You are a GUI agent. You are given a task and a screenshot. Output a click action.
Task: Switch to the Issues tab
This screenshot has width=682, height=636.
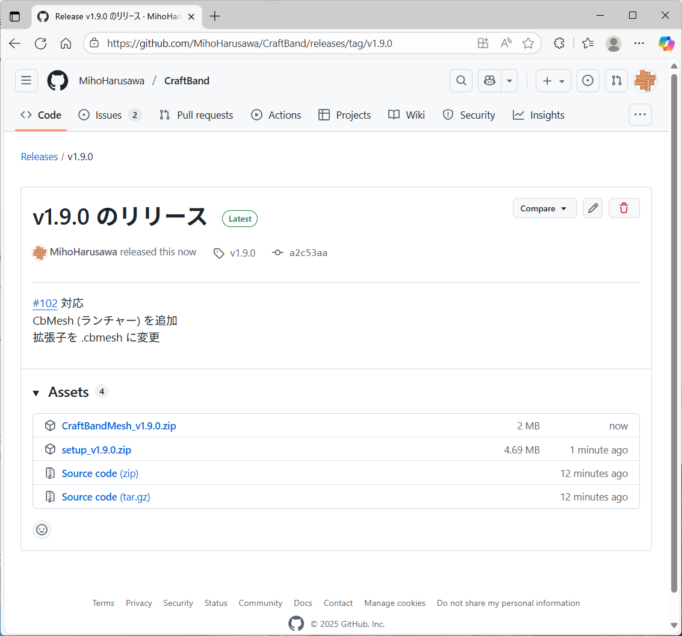pos(109,115)
